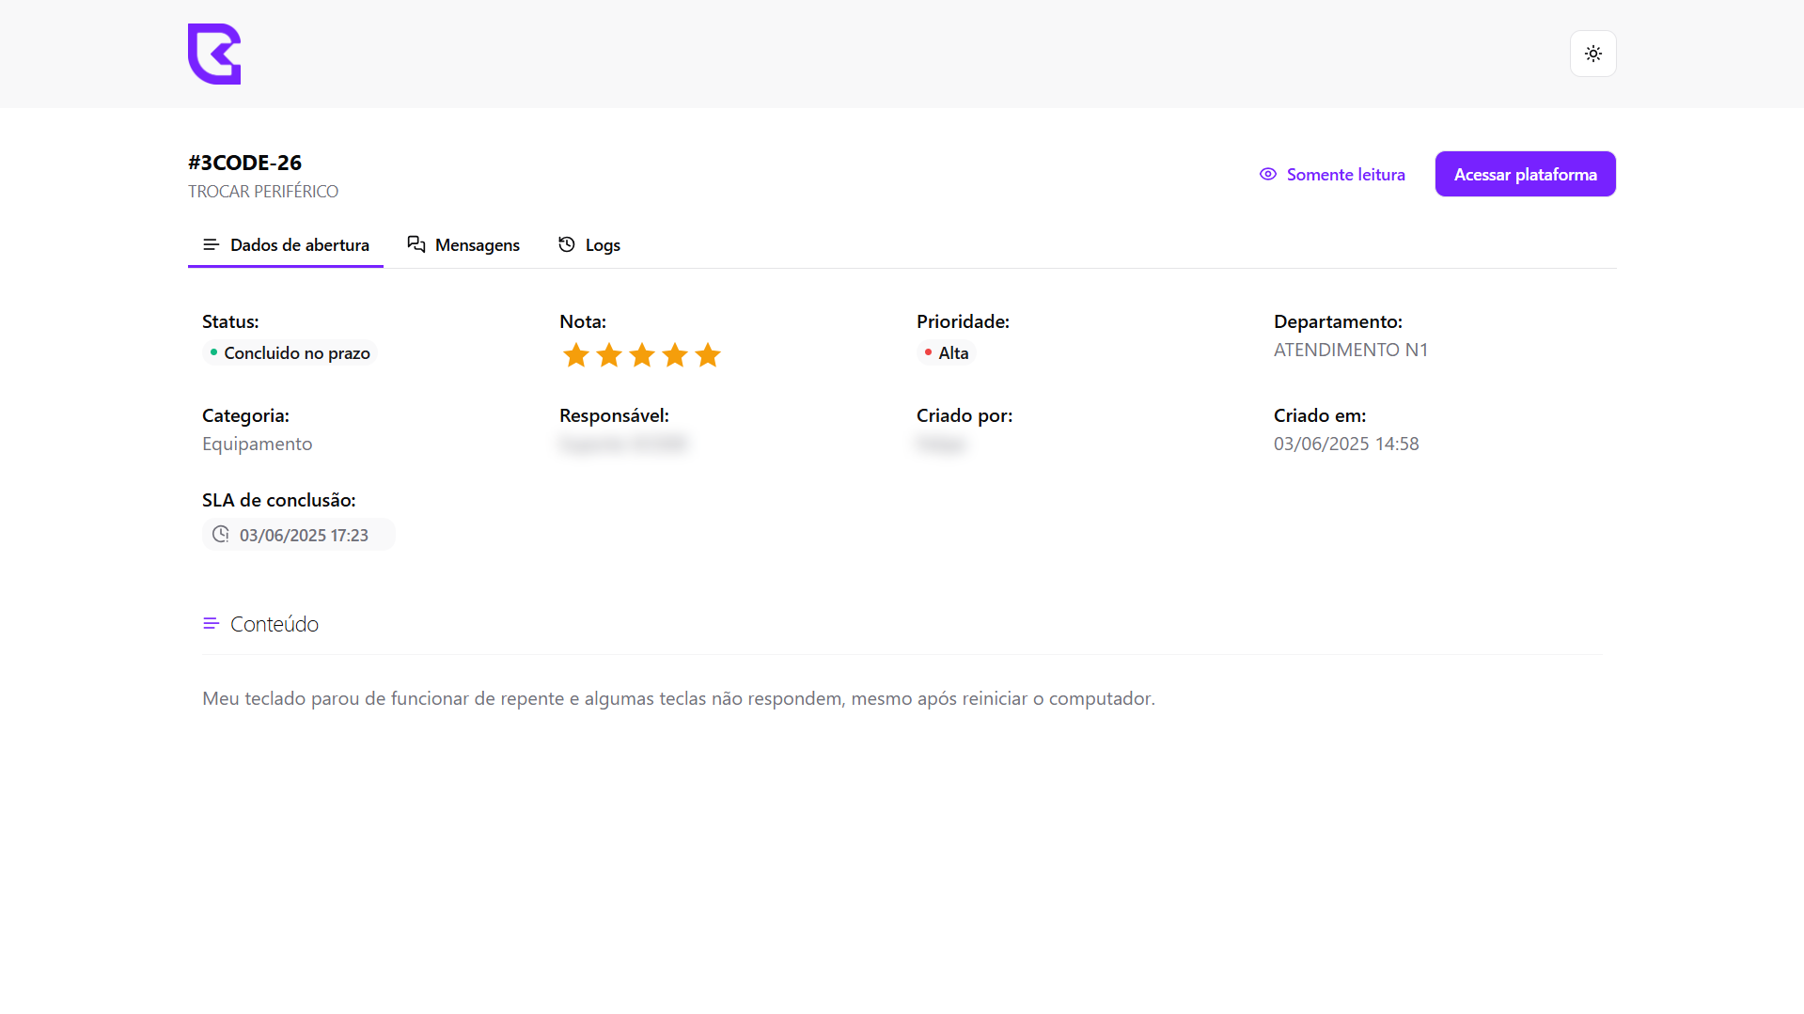The width and height of the screenshot is (1804, 1014).
Task: Click the lines icon on Dados de abertura
Action: pos(211,244)
